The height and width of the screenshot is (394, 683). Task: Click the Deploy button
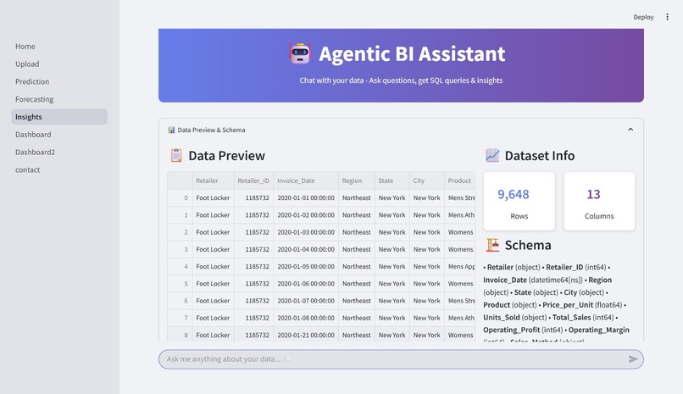pyautogui.click(x=643, y=17)
